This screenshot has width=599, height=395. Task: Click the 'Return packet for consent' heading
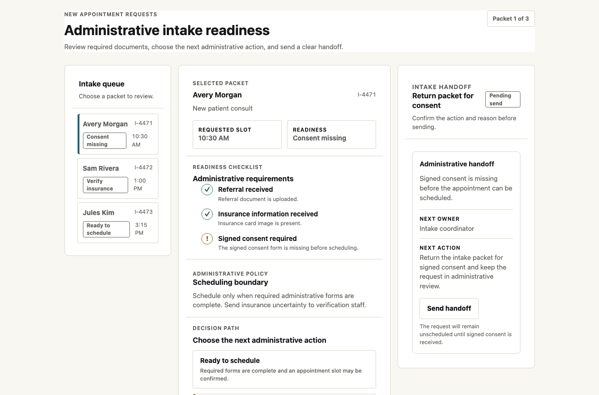(x=443, y=101)
